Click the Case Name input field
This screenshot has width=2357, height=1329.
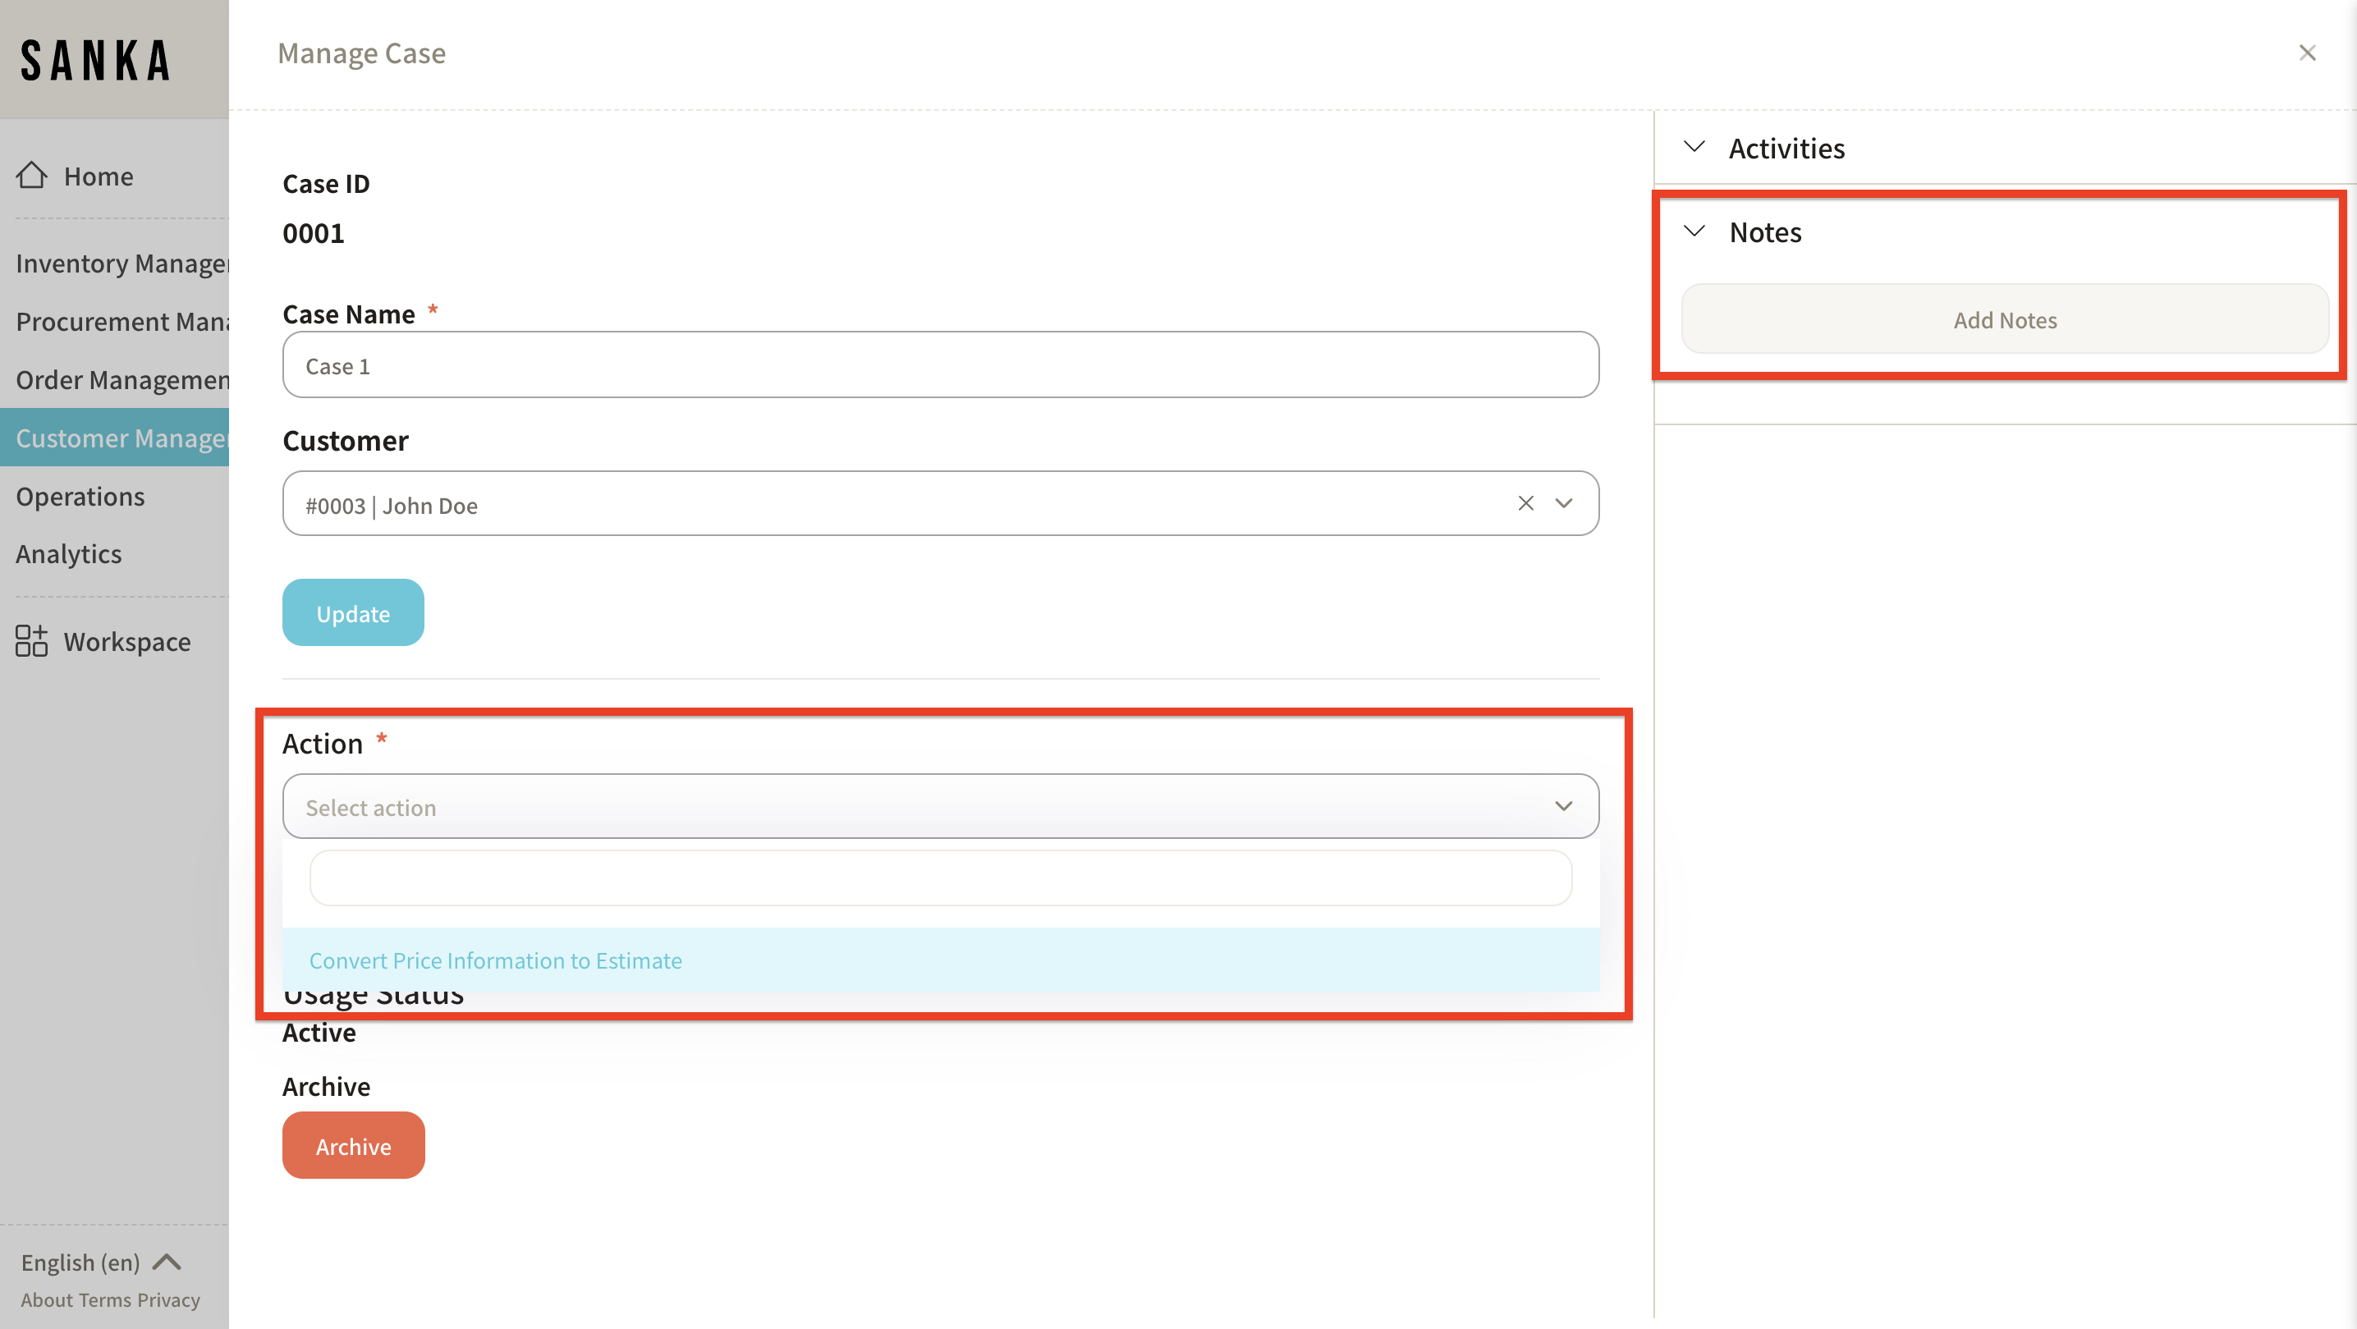point(940,365)
